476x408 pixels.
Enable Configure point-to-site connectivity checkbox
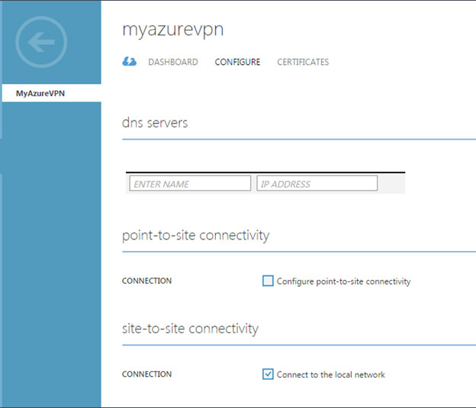coord(268,281)
